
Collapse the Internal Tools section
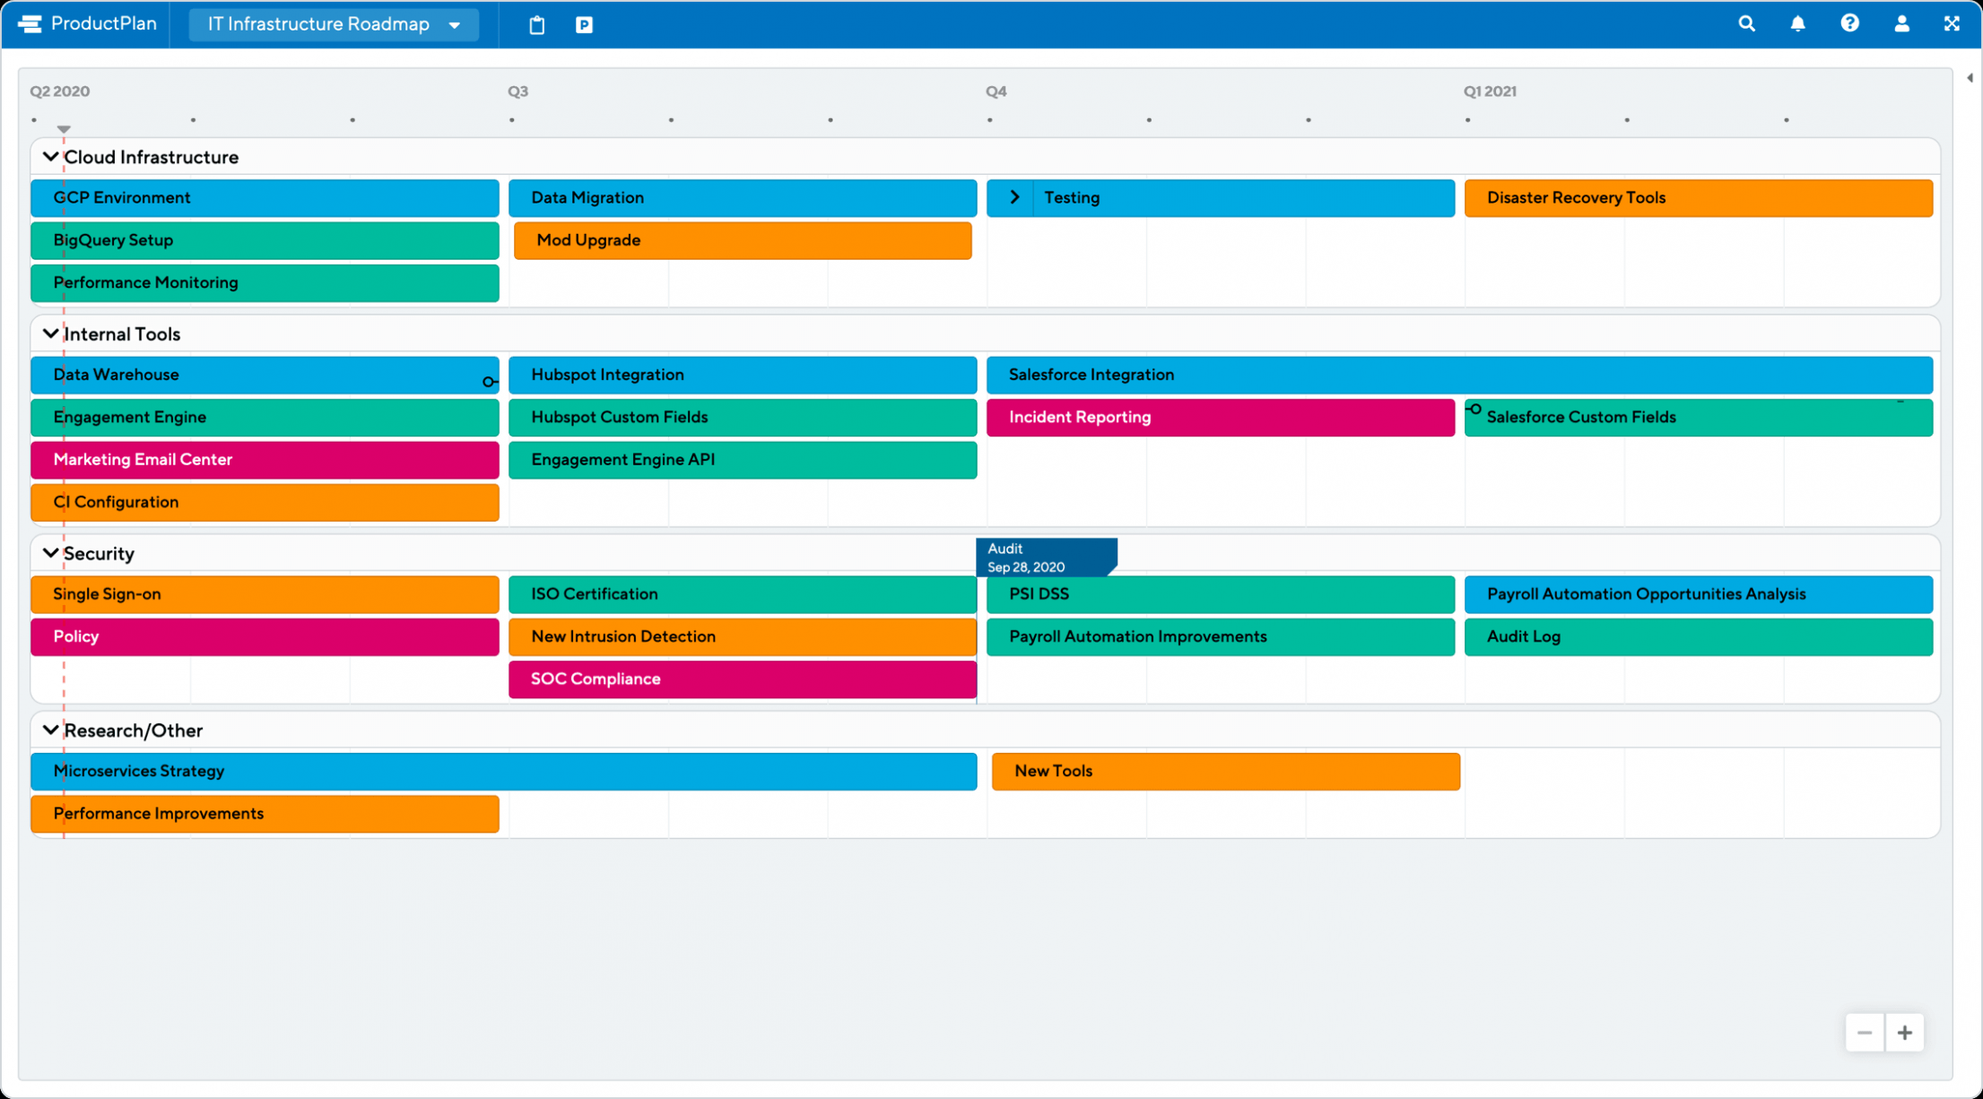coord(50,334)
